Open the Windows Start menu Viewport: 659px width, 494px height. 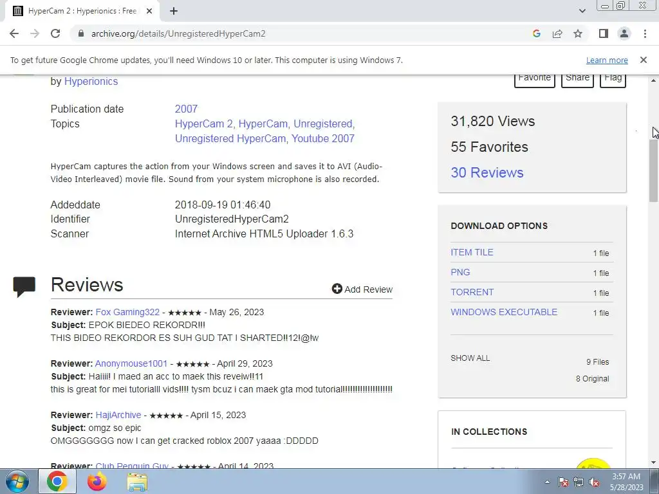[x=17, y=481]
